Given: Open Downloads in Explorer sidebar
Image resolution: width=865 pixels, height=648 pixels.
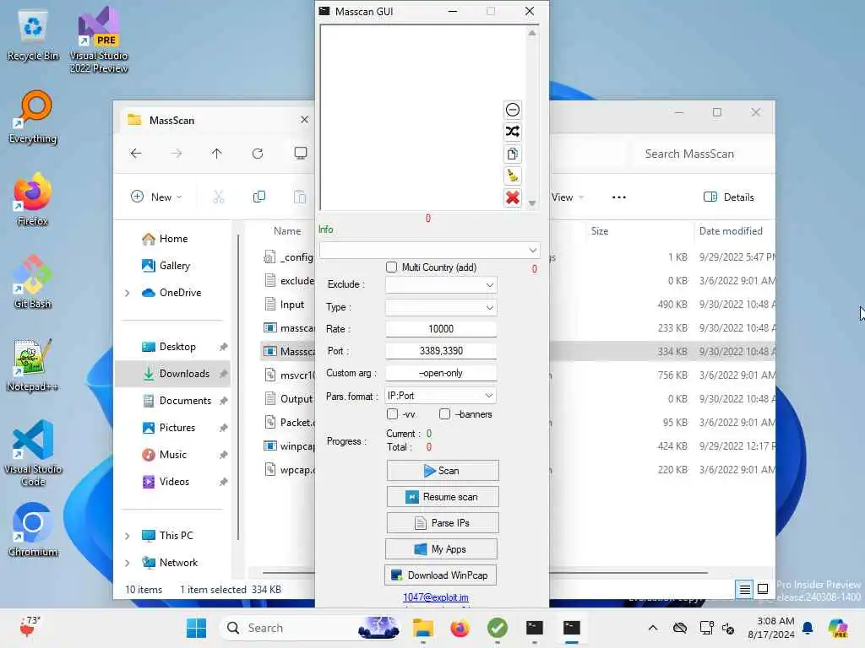Looking at the screenshot, I should point(174,374).
